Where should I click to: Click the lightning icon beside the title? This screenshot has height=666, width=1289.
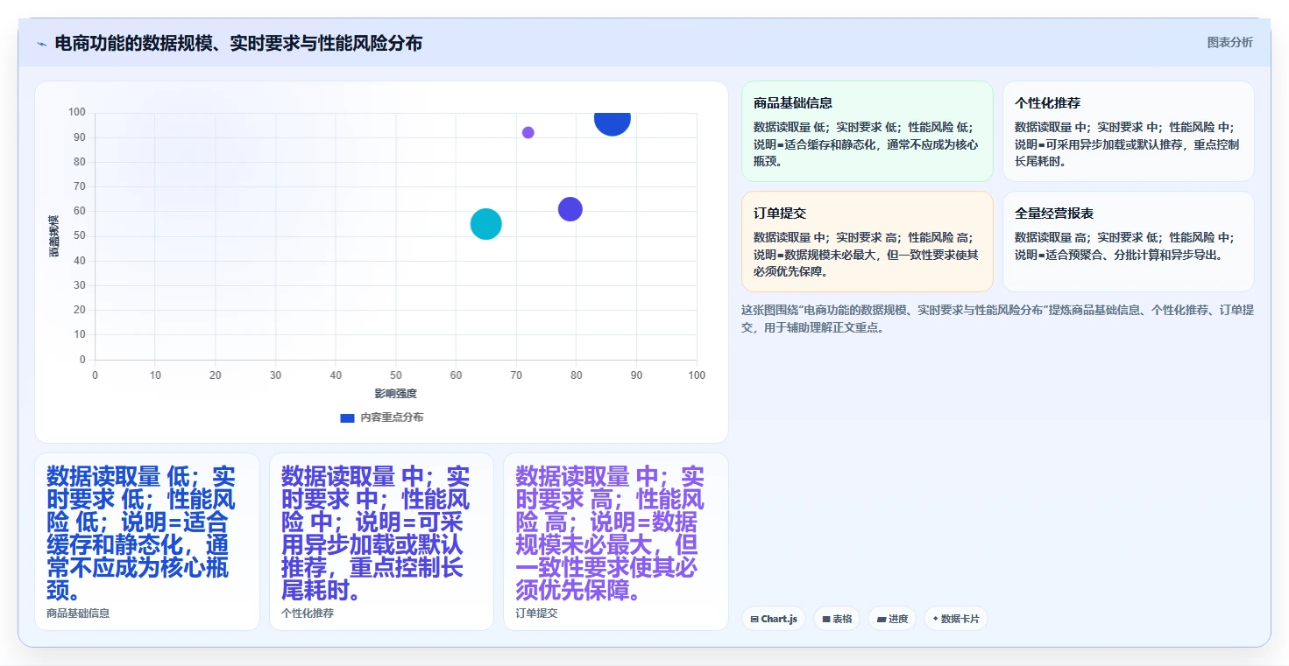point(41,44)
